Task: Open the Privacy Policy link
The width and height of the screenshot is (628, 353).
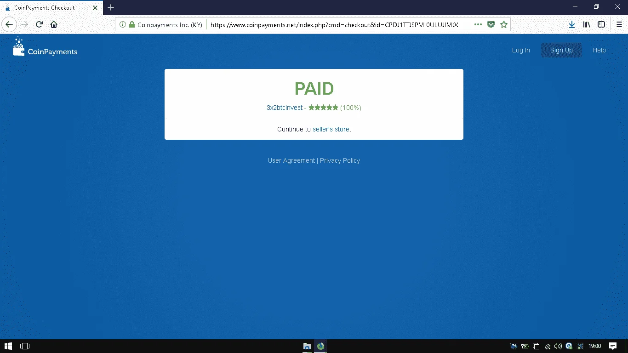Action: pos(340,160)
